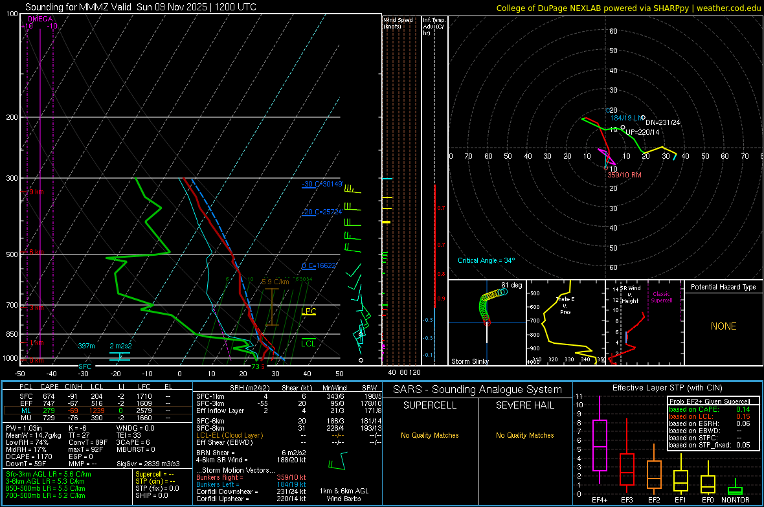Click the 1km & 6km AGL Wind Barbs caption
764x507 pixels.
(344, 495)
